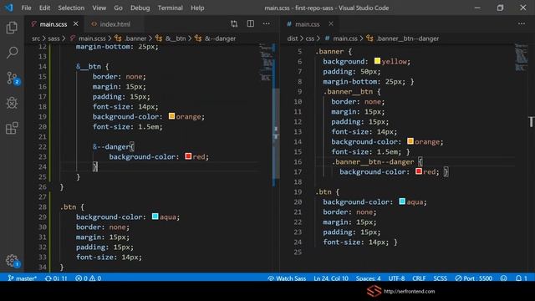Change language mode via SCSS indicator
The image size is (535, 301).
click(440, 278)
